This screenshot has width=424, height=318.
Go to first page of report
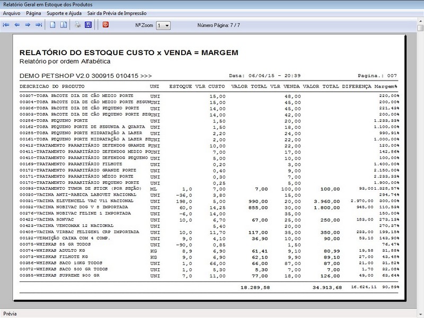[x=6, y=25]
